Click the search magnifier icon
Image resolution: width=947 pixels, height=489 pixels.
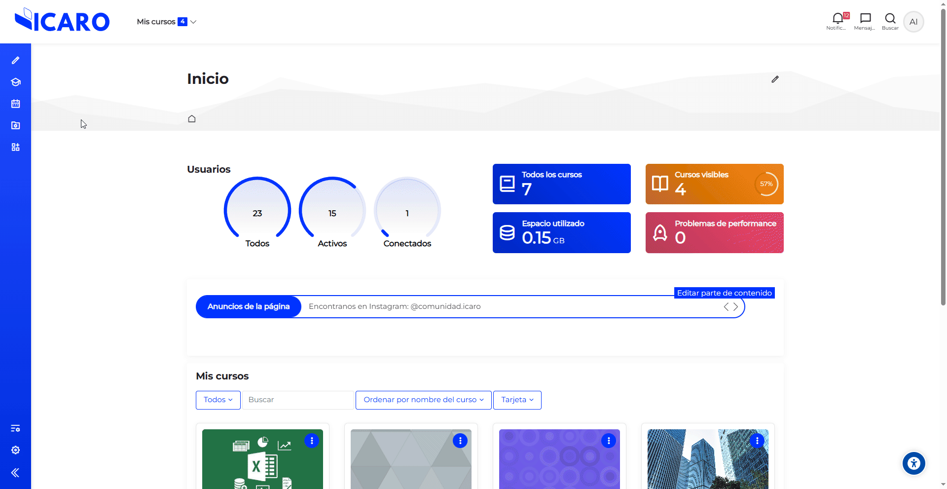890,19
